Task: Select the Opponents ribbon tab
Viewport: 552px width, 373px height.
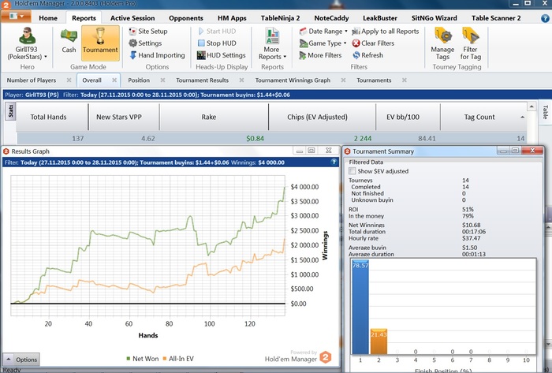Action: point(186,18)
